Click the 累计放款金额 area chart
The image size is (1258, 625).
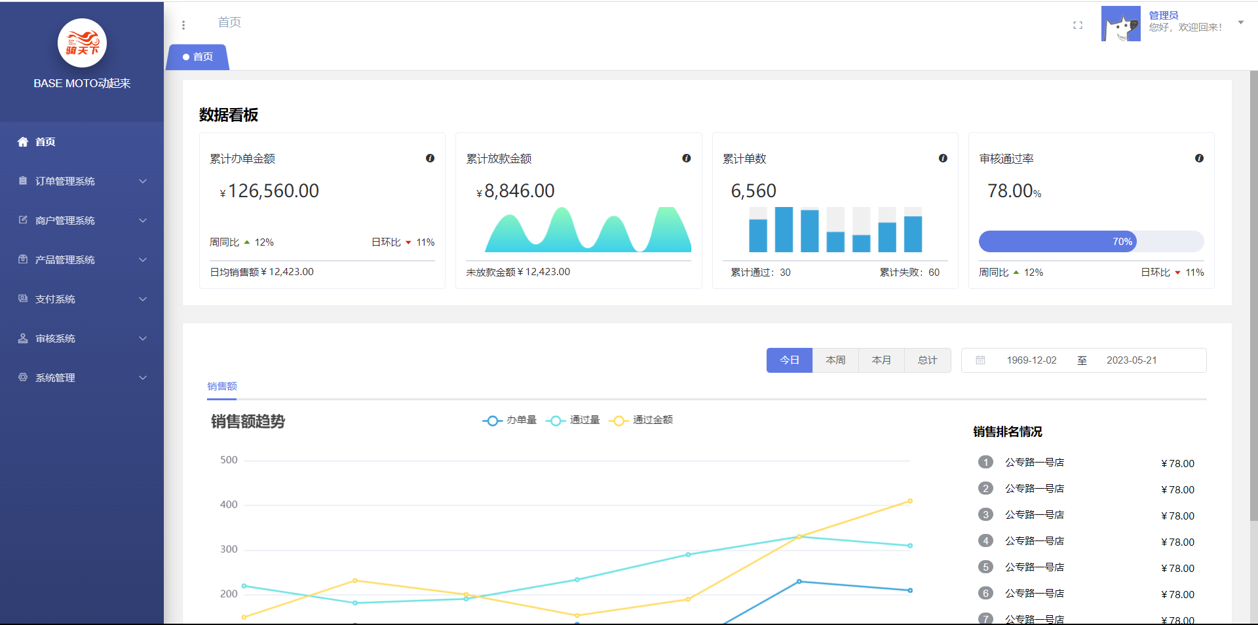click(x=588, y=229)
